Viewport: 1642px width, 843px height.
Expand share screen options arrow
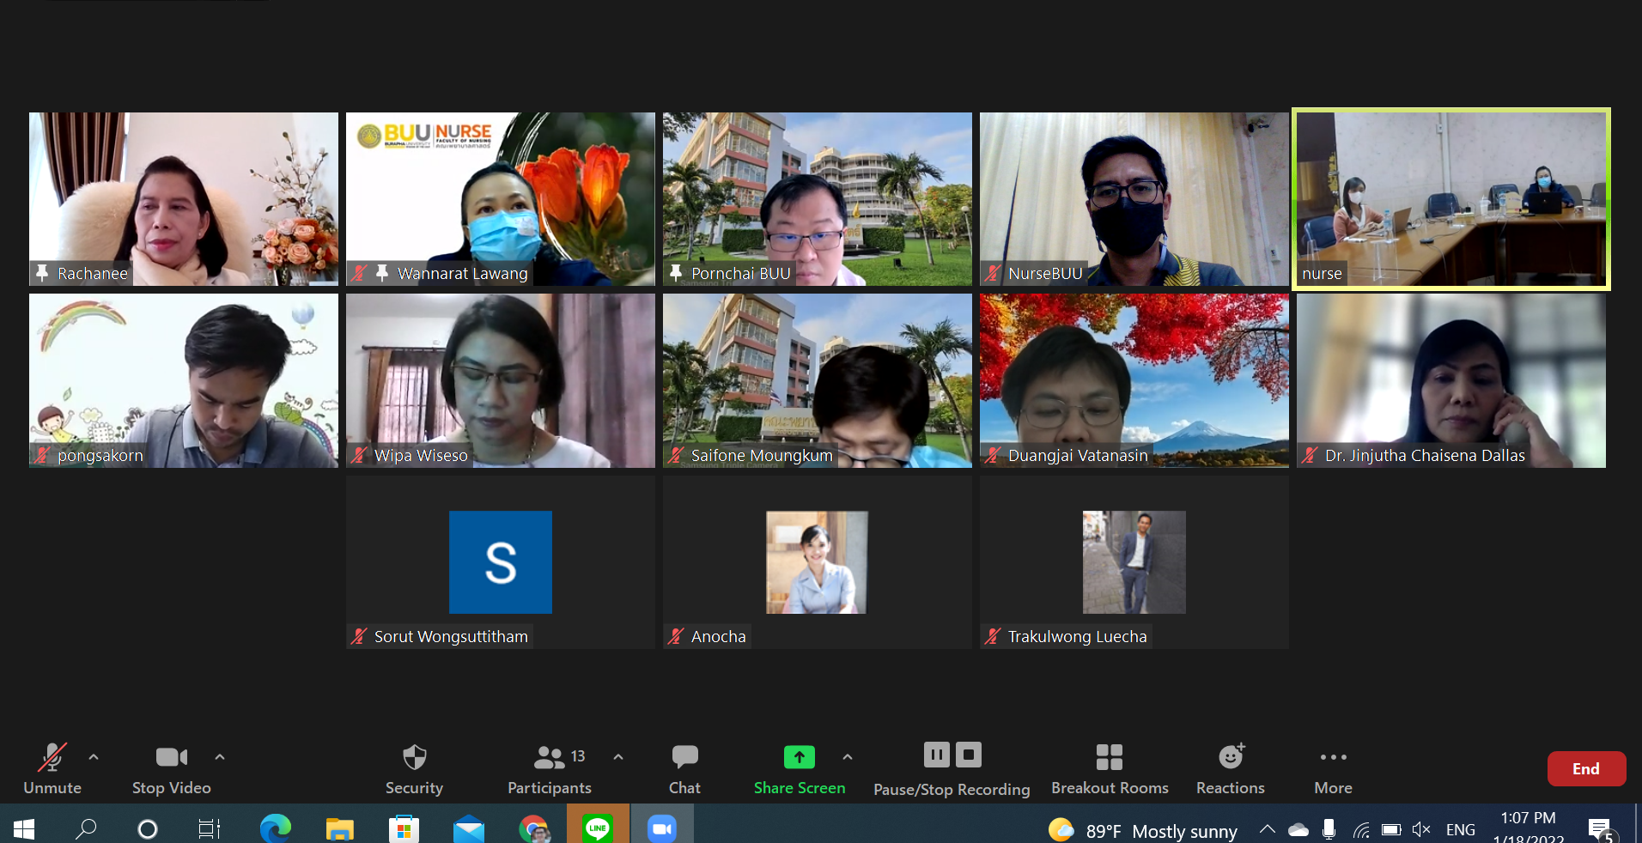coord(848,757)
